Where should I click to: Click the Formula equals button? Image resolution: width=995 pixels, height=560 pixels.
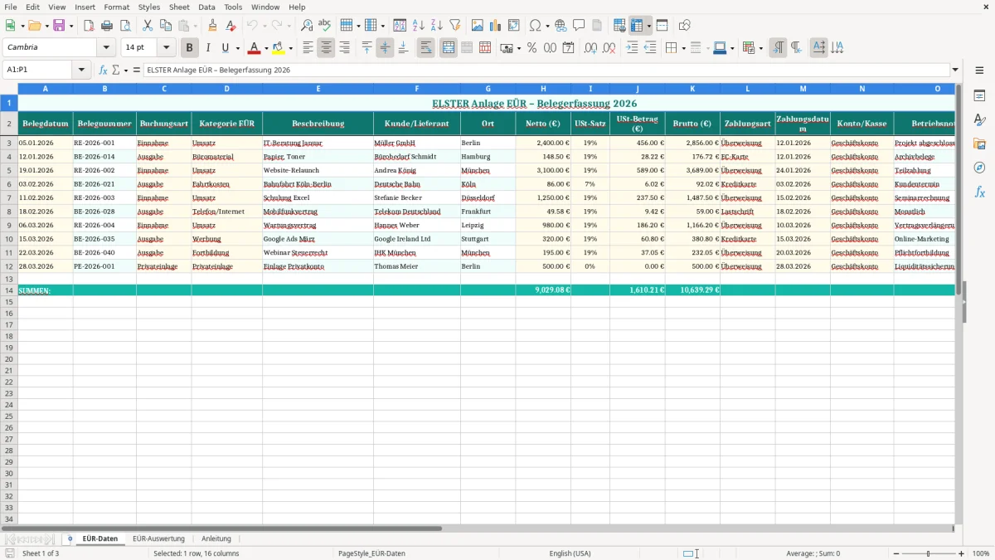(137, 71)
